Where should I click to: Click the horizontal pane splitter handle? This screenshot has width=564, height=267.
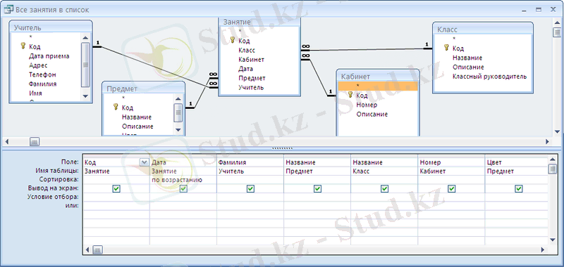click(x=283, y=148)
